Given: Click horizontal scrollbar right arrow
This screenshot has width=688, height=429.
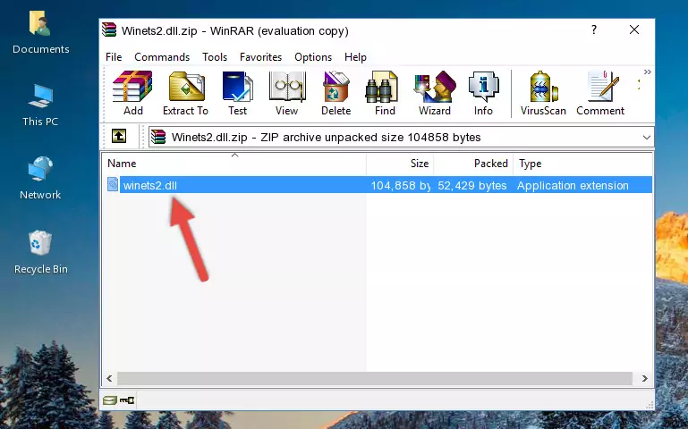Looking at the screenshot, I should click(x=644, y=378).
